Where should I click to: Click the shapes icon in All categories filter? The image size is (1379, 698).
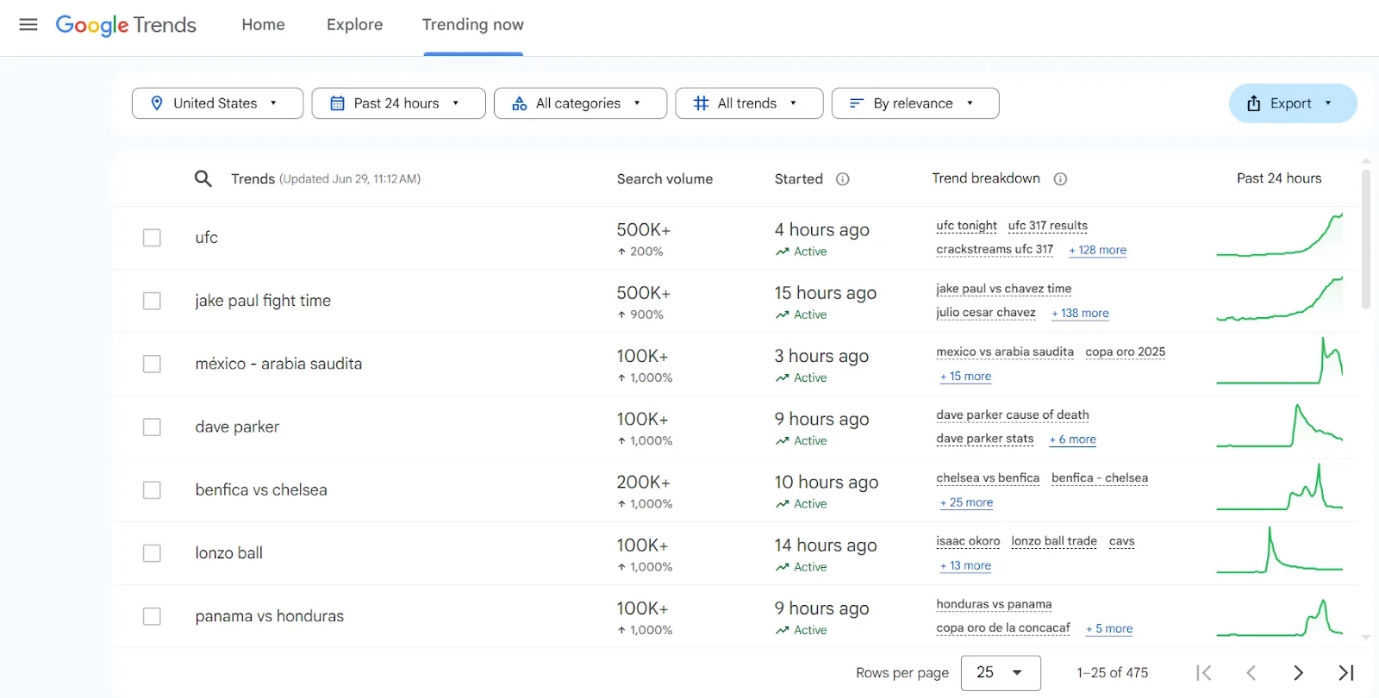click(x=520, y=103)
